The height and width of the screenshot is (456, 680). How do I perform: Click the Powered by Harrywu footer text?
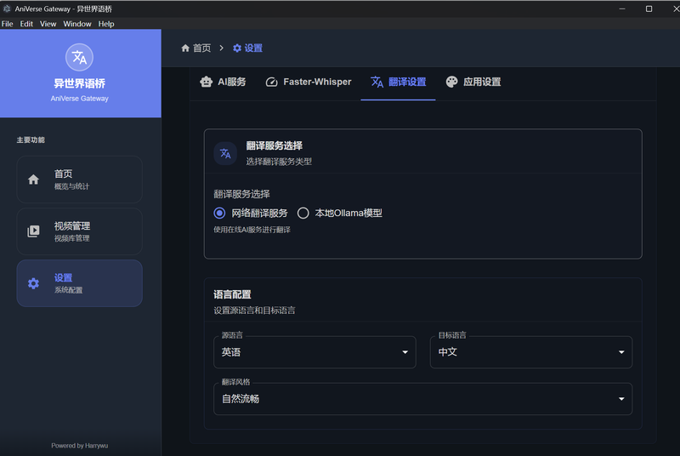click(x=79, y=446)
